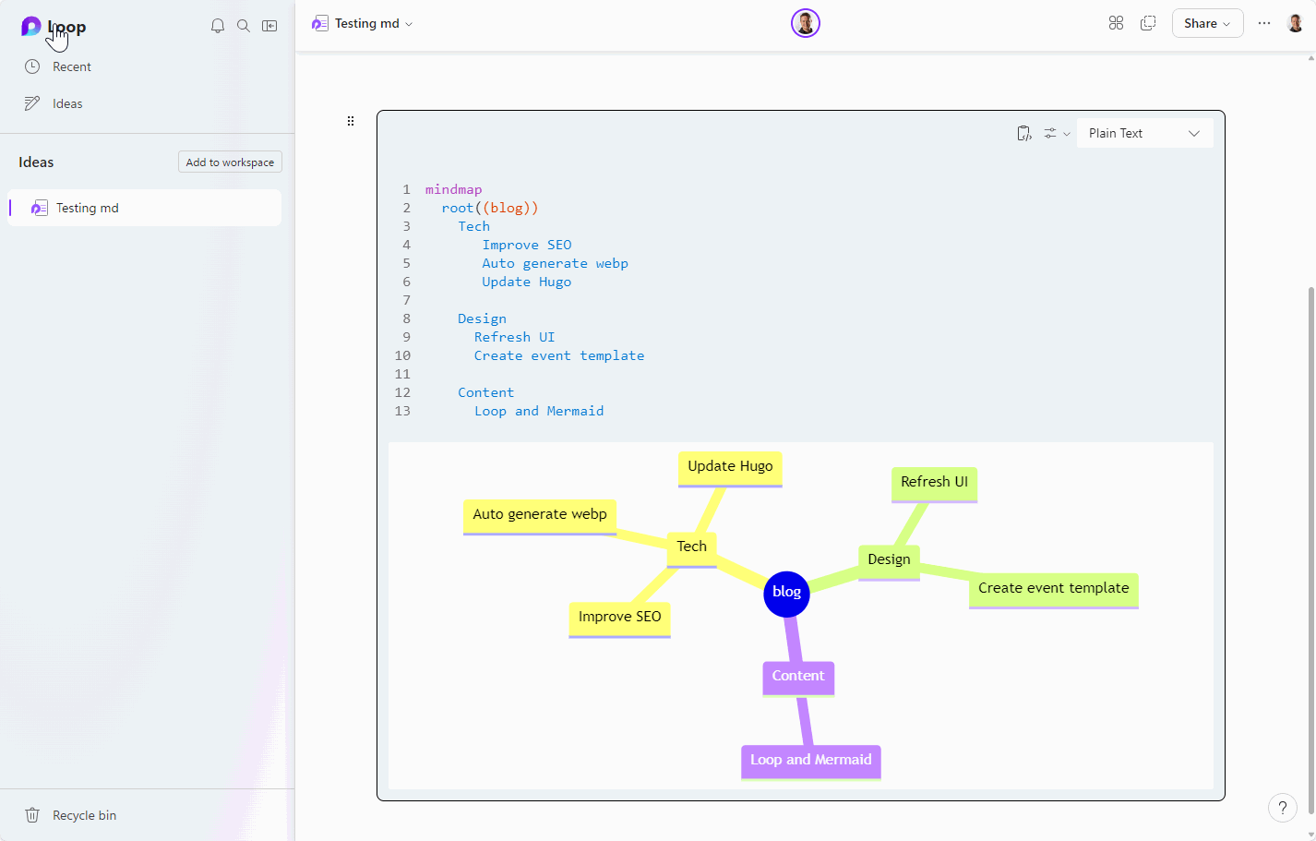Open the Plain Text language dropdown
Image resolution: width=1316 pixels, height=841 pixels.
(1144, 133)
